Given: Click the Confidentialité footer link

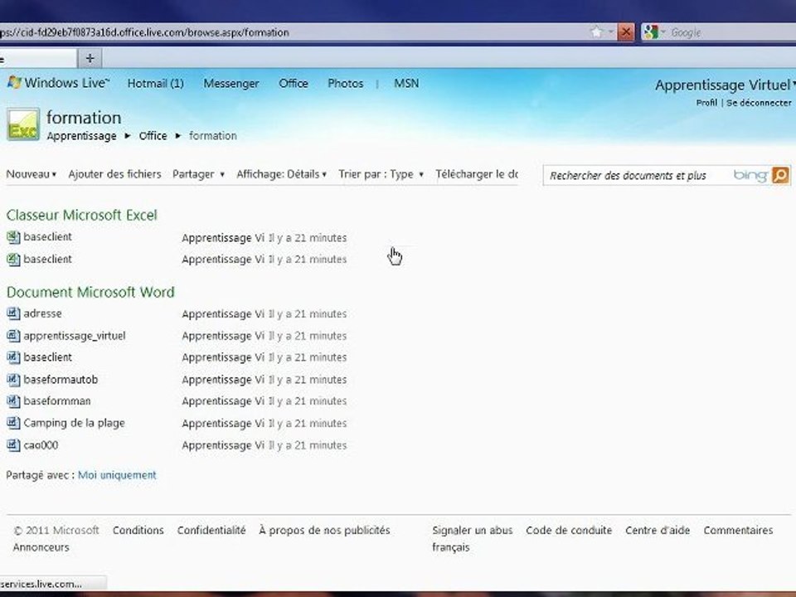Looking at the screenshot, I should pos(211,530).
